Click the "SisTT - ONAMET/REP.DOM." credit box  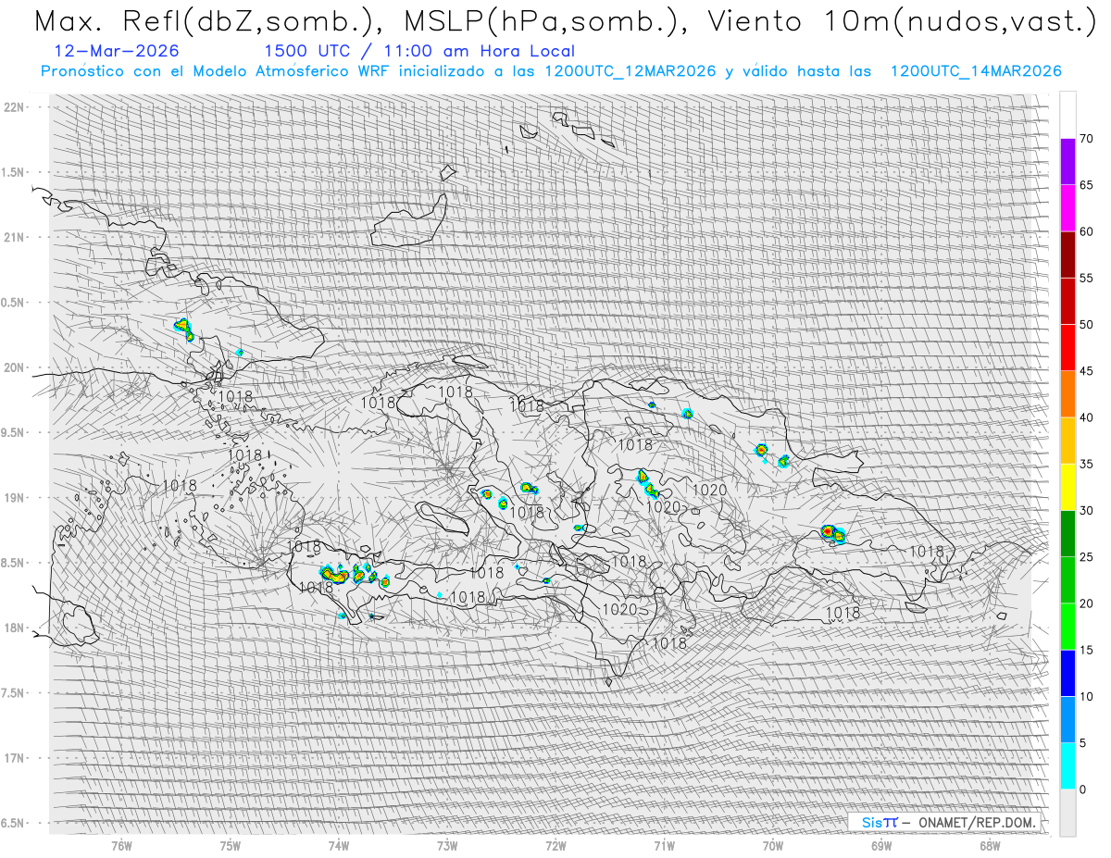tap(944, 822)
